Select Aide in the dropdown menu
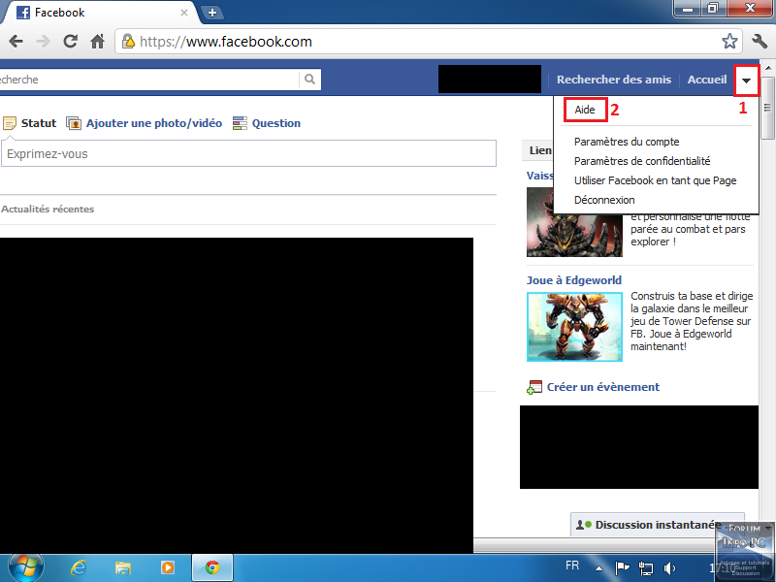 coord(585,110)
